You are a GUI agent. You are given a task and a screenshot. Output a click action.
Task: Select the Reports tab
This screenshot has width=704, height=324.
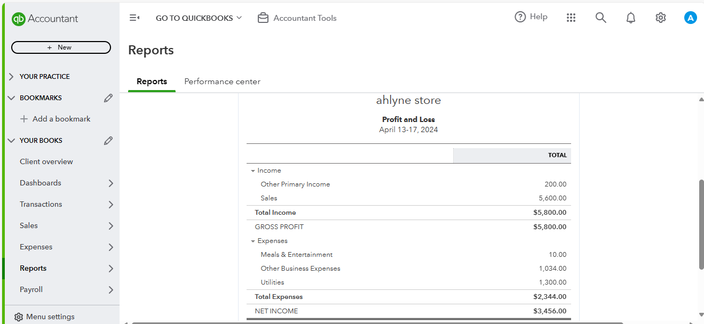click(152, 82)
